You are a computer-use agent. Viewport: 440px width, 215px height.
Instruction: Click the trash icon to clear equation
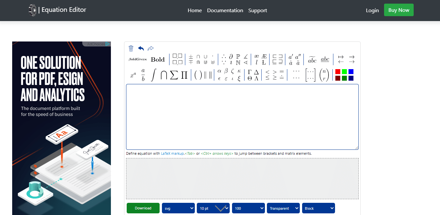coord(131,48)
